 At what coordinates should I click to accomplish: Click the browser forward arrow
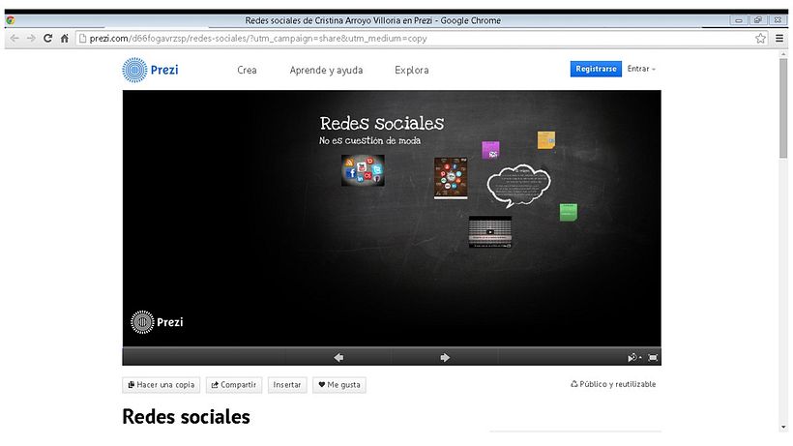[x=31, y=39]
